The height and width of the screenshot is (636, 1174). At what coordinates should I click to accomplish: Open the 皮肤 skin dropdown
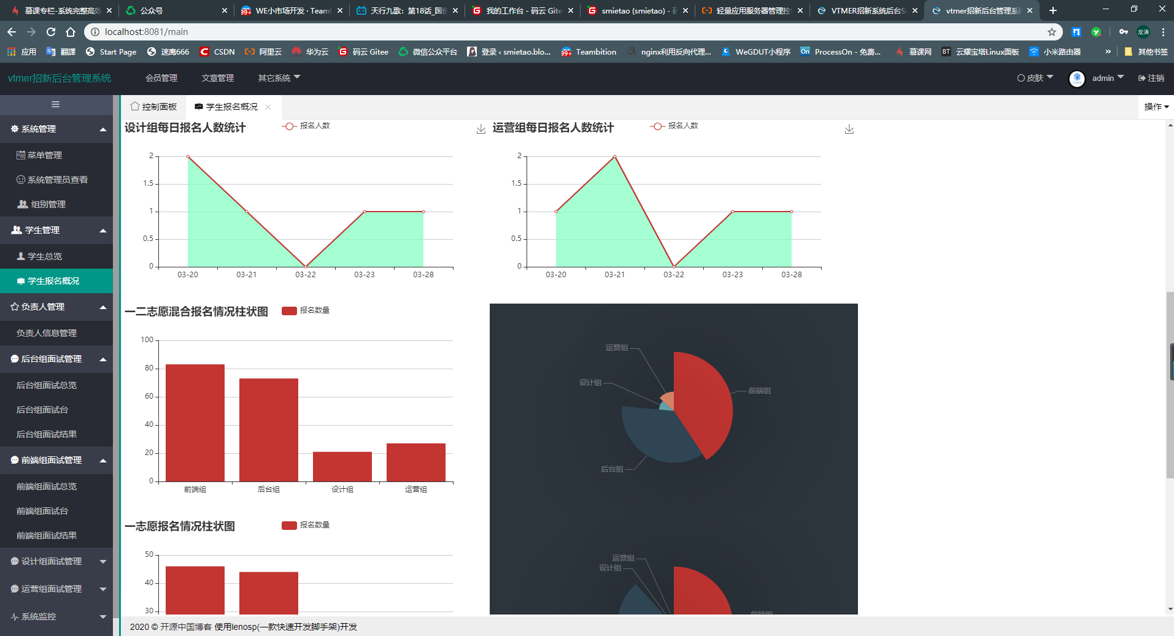pos(1035,78)
